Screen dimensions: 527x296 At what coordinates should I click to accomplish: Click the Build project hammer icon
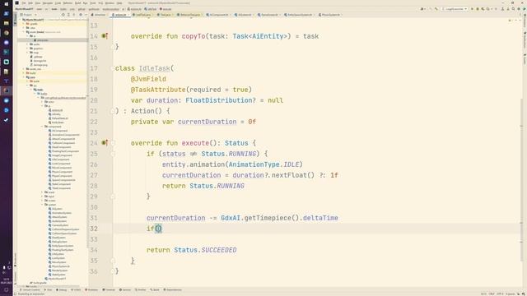point(436,9)
